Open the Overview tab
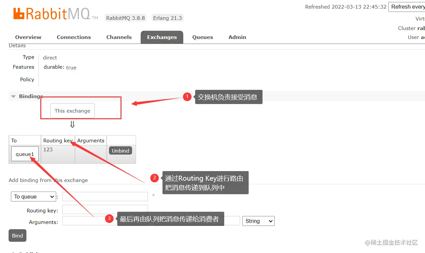425x253 pixels. 28,37
